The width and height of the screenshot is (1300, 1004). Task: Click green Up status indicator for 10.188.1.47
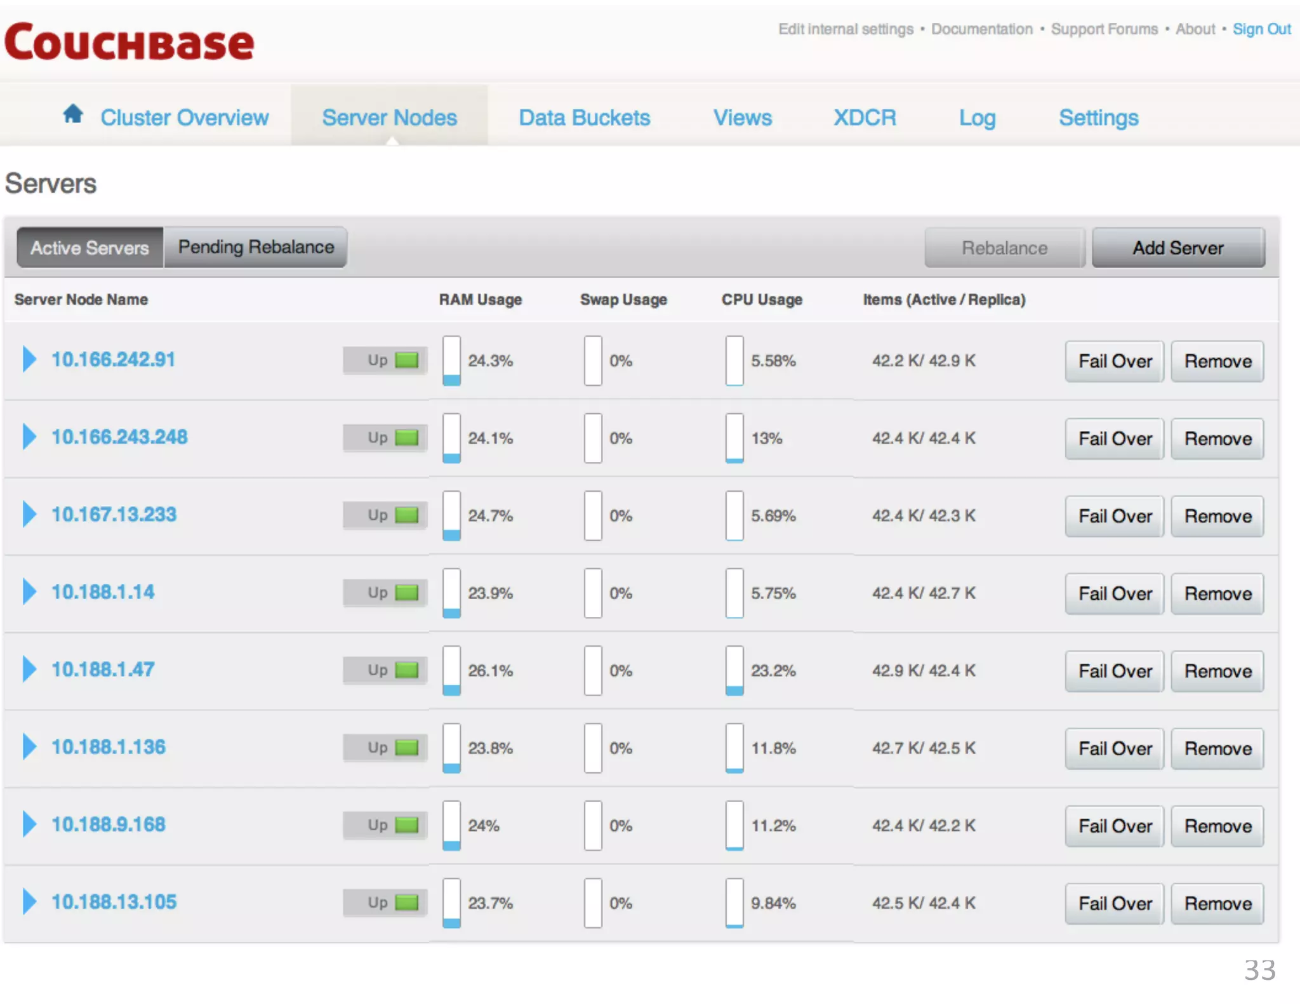click(406, 670)
